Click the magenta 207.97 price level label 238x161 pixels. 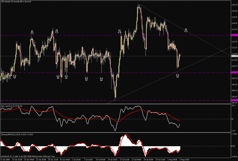(x=235, y=100)
